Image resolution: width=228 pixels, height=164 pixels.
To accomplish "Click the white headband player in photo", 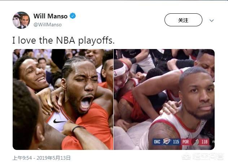I will (120, 75).
